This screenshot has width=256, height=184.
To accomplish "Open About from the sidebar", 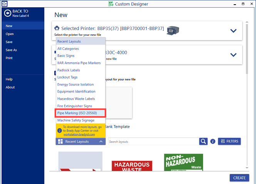I will coord(23,87).
